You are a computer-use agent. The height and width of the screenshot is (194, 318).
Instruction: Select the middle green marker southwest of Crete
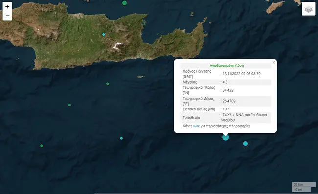click(x=69, y=105)
